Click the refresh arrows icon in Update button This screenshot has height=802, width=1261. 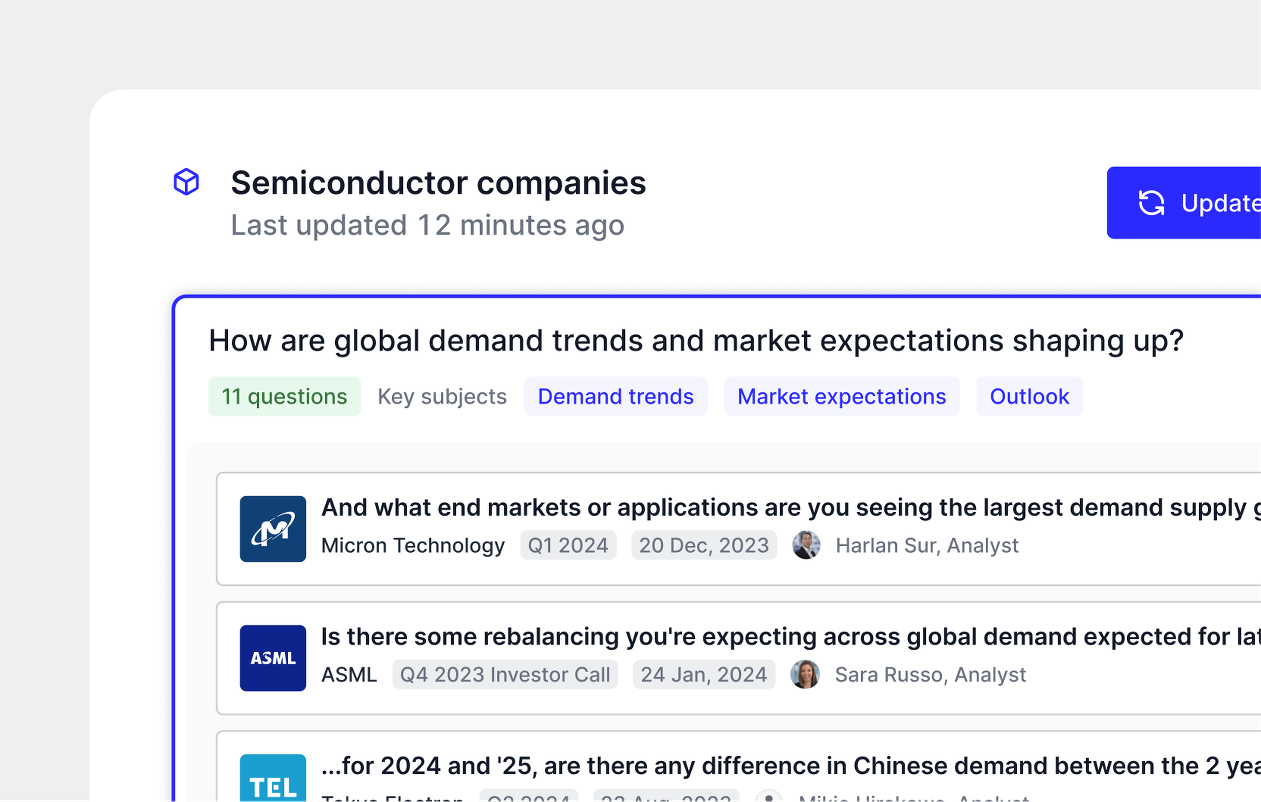tap(1151, 203)
